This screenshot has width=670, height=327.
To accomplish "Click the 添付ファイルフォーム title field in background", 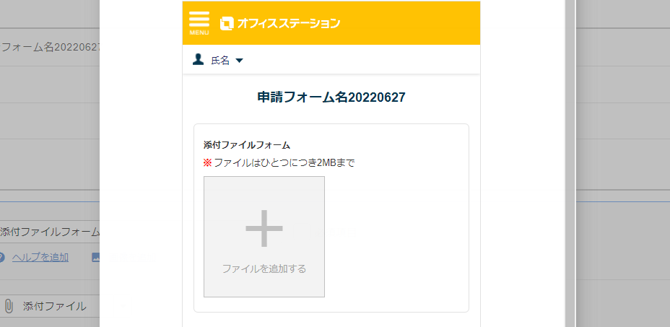I will tap(50, 232).
